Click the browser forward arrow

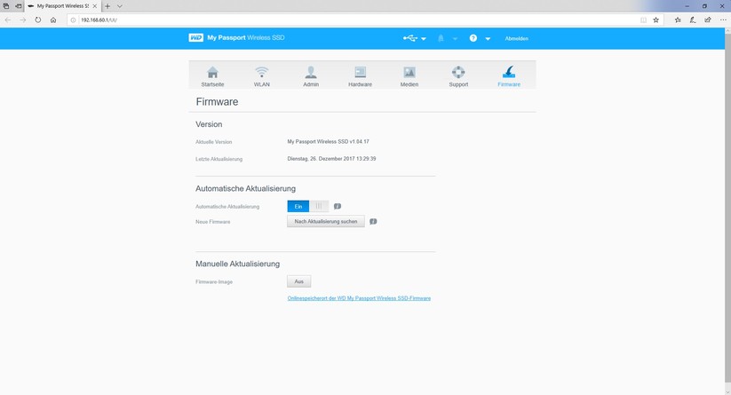pyautogui.click(x=23, y=20)
